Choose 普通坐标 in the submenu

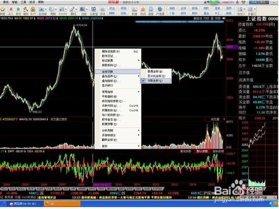coord(156,71)
